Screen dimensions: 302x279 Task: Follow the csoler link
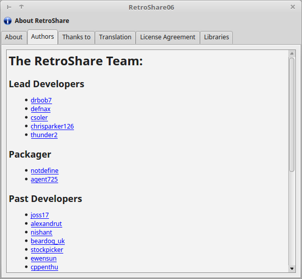click(39, 118)
